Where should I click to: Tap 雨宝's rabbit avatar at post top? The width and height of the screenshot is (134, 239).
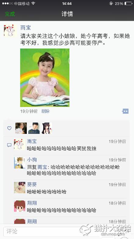click(x=11, y=30)
